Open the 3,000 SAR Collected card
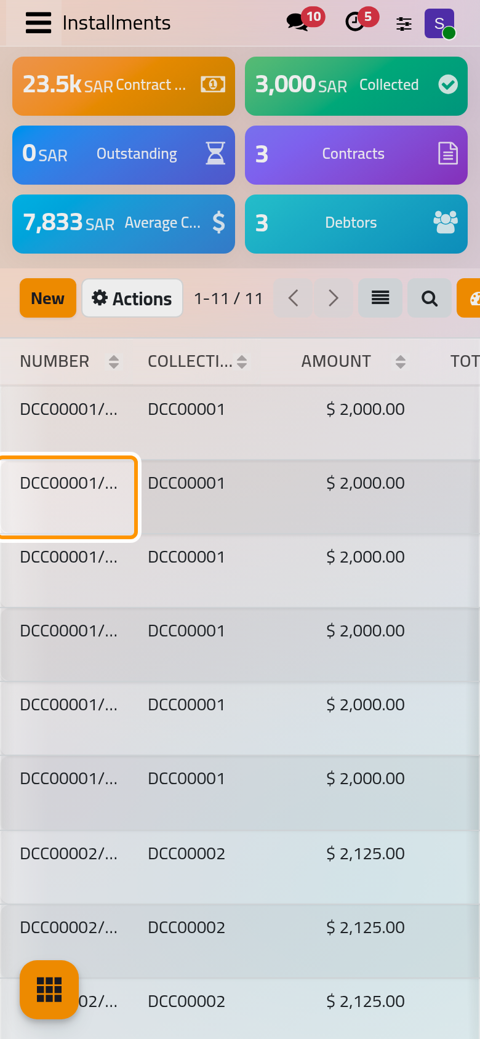The width and height of the screenshot is (480, 1039). 356,86
